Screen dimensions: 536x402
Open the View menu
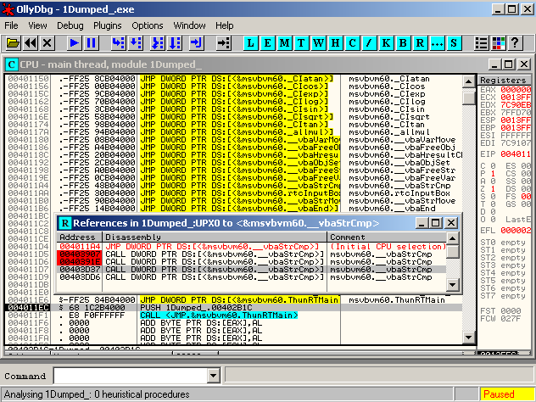[37, 25]
